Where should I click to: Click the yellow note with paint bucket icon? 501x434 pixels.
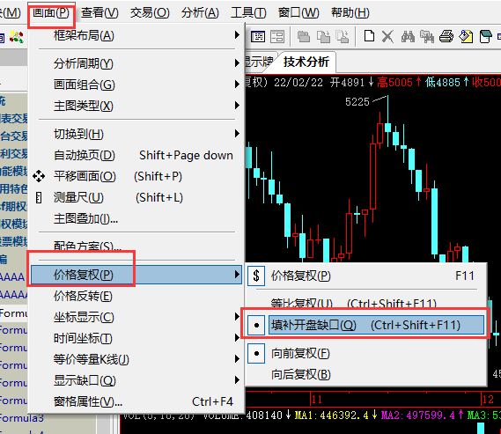[x=466, y=36]
